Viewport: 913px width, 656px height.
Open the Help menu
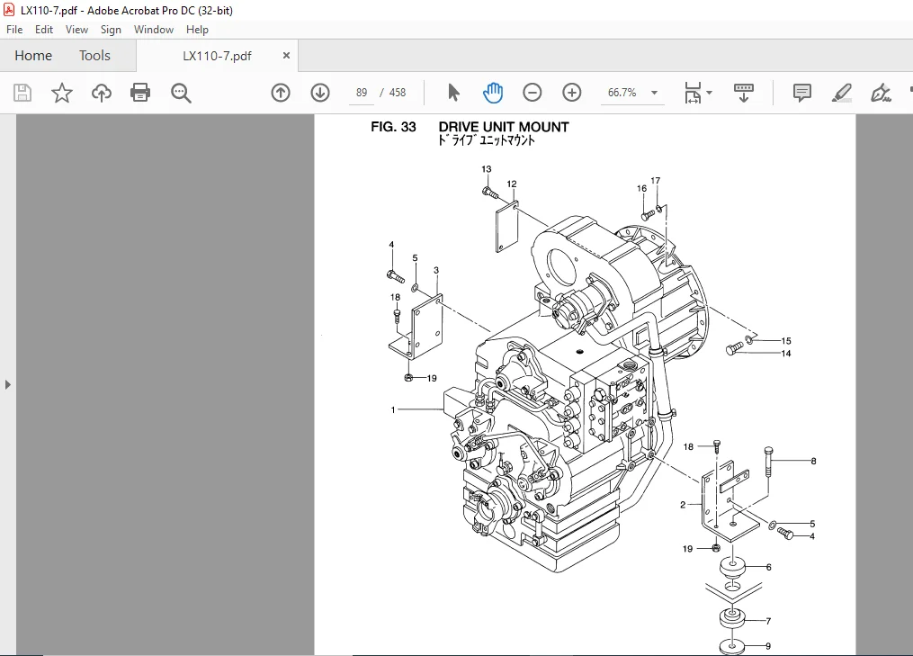(x=197, y=30)
